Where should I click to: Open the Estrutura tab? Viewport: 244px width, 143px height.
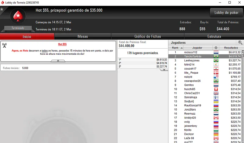point(214,36)
